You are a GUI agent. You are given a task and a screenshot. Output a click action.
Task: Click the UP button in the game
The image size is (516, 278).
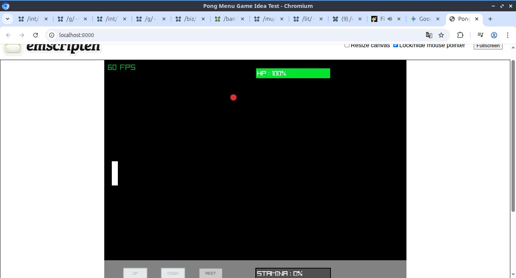pos(135,273)
